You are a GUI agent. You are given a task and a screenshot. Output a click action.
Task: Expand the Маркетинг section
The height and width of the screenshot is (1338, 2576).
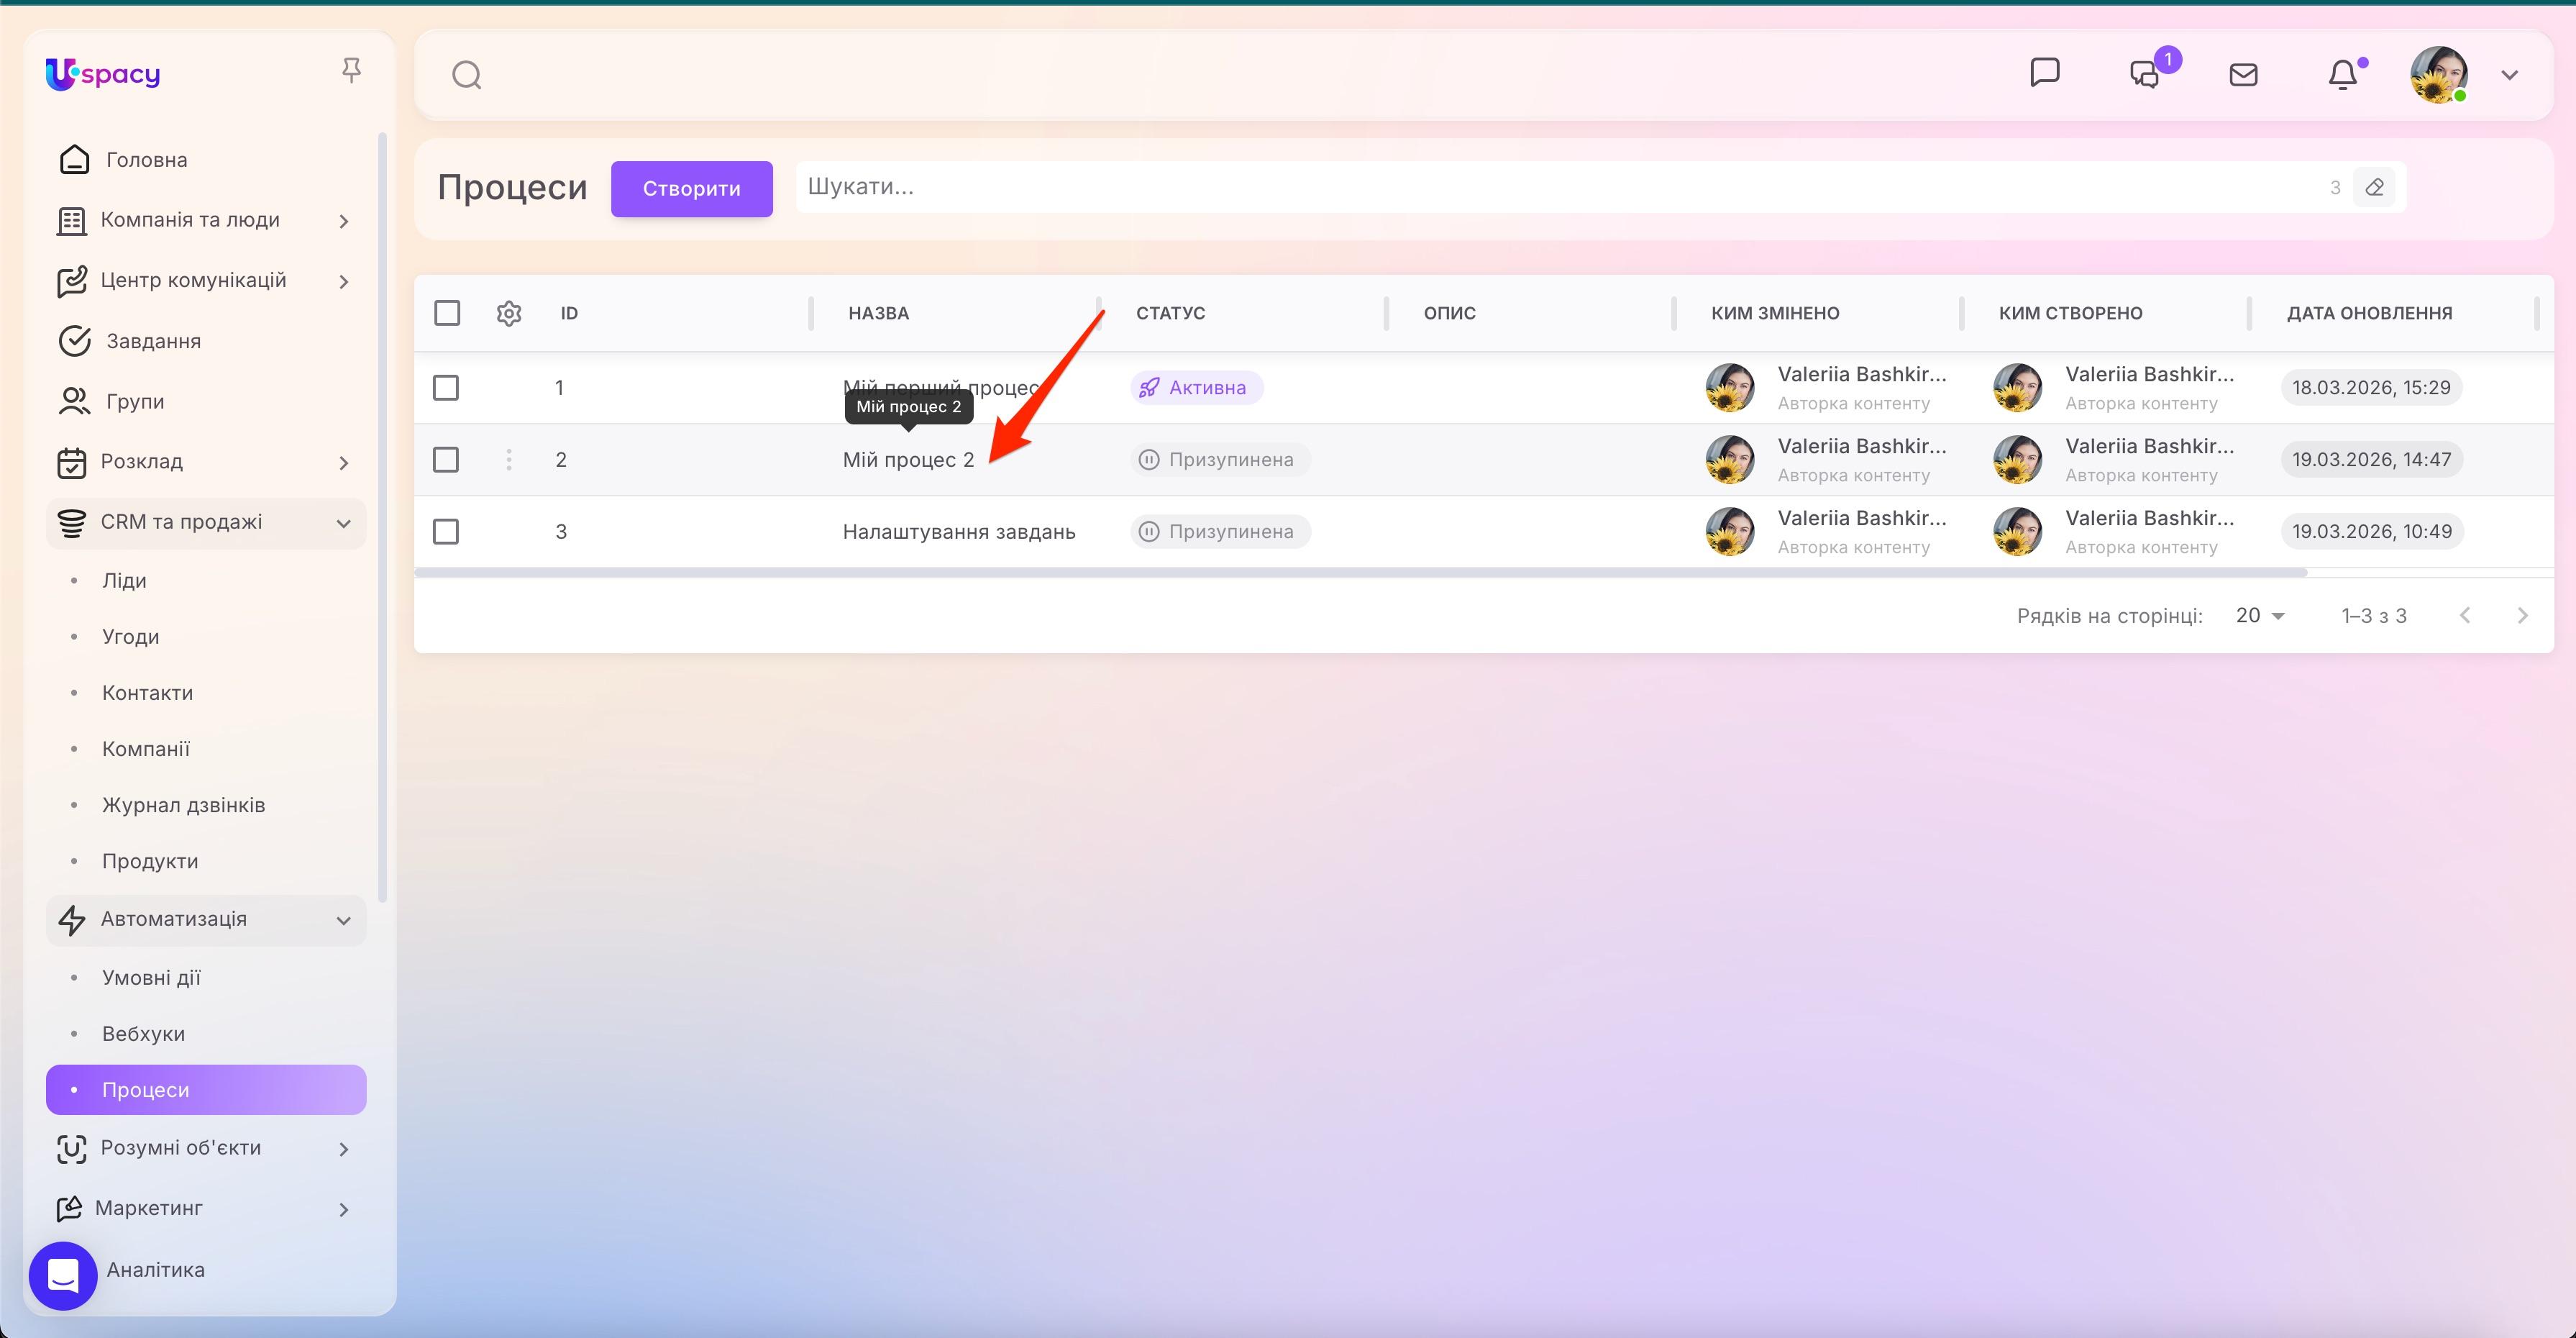(x=344, y=1208)
